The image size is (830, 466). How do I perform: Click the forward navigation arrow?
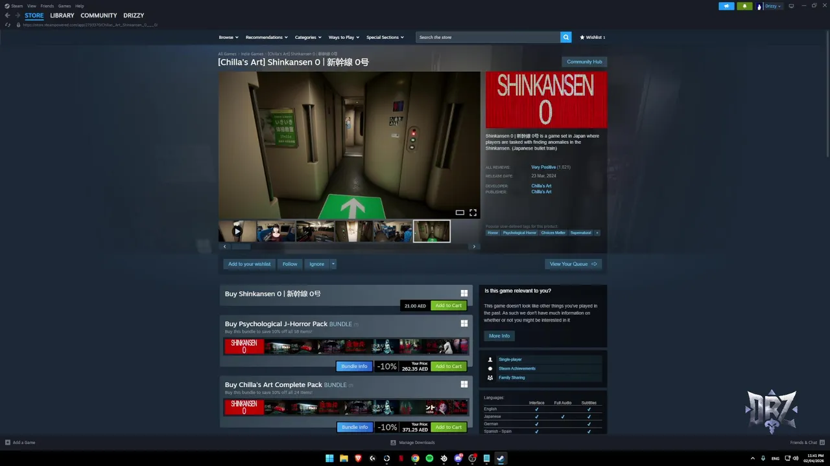[x=18, y=16]
